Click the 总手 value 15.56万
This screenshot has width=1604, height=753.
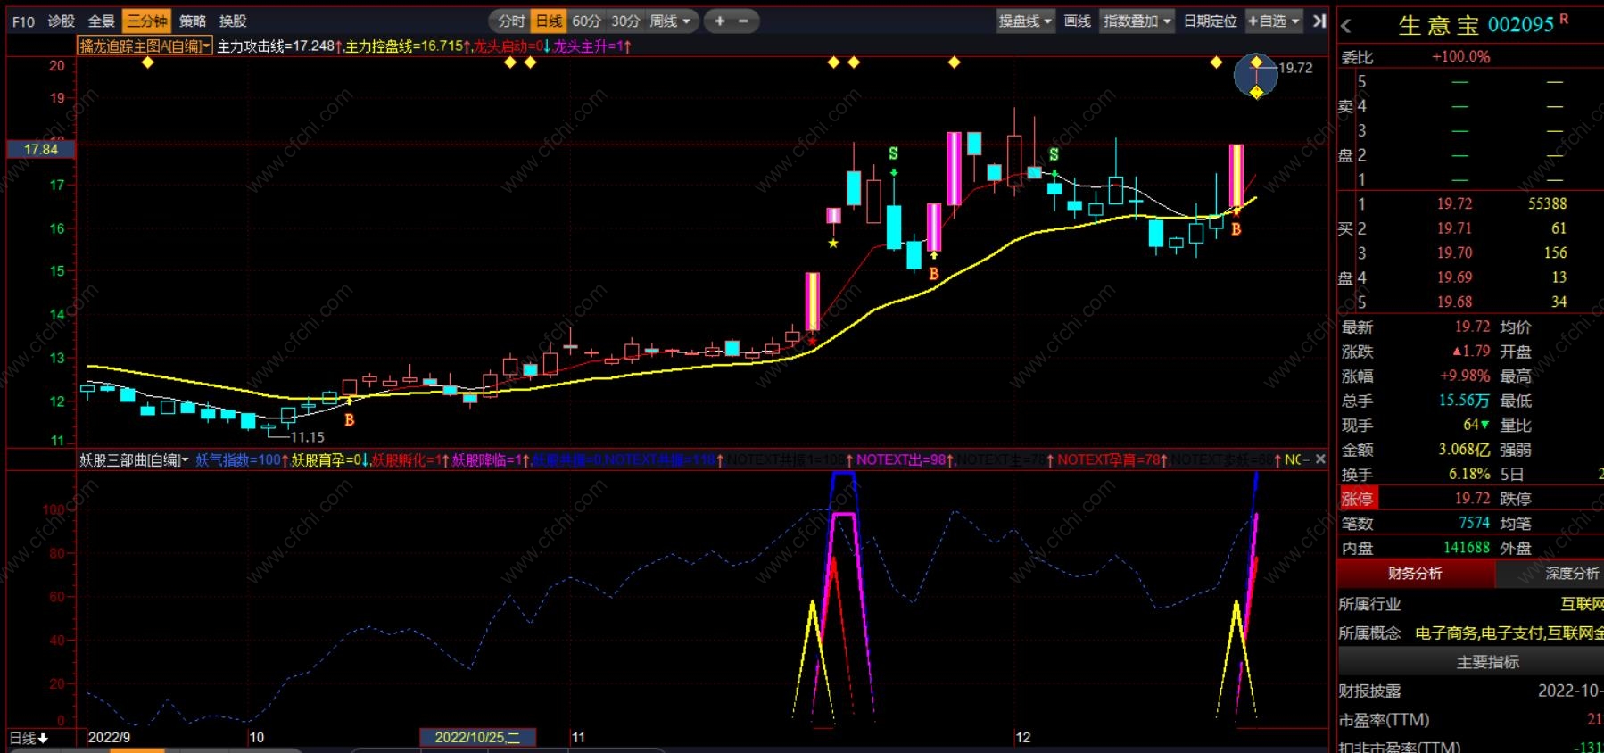[x=1464, y=401]
